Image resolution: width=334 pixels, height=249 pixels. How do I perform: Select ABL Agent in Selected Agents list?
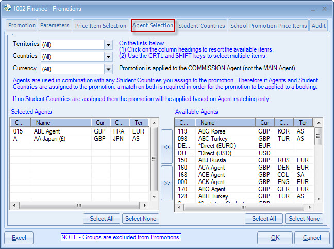47,131
